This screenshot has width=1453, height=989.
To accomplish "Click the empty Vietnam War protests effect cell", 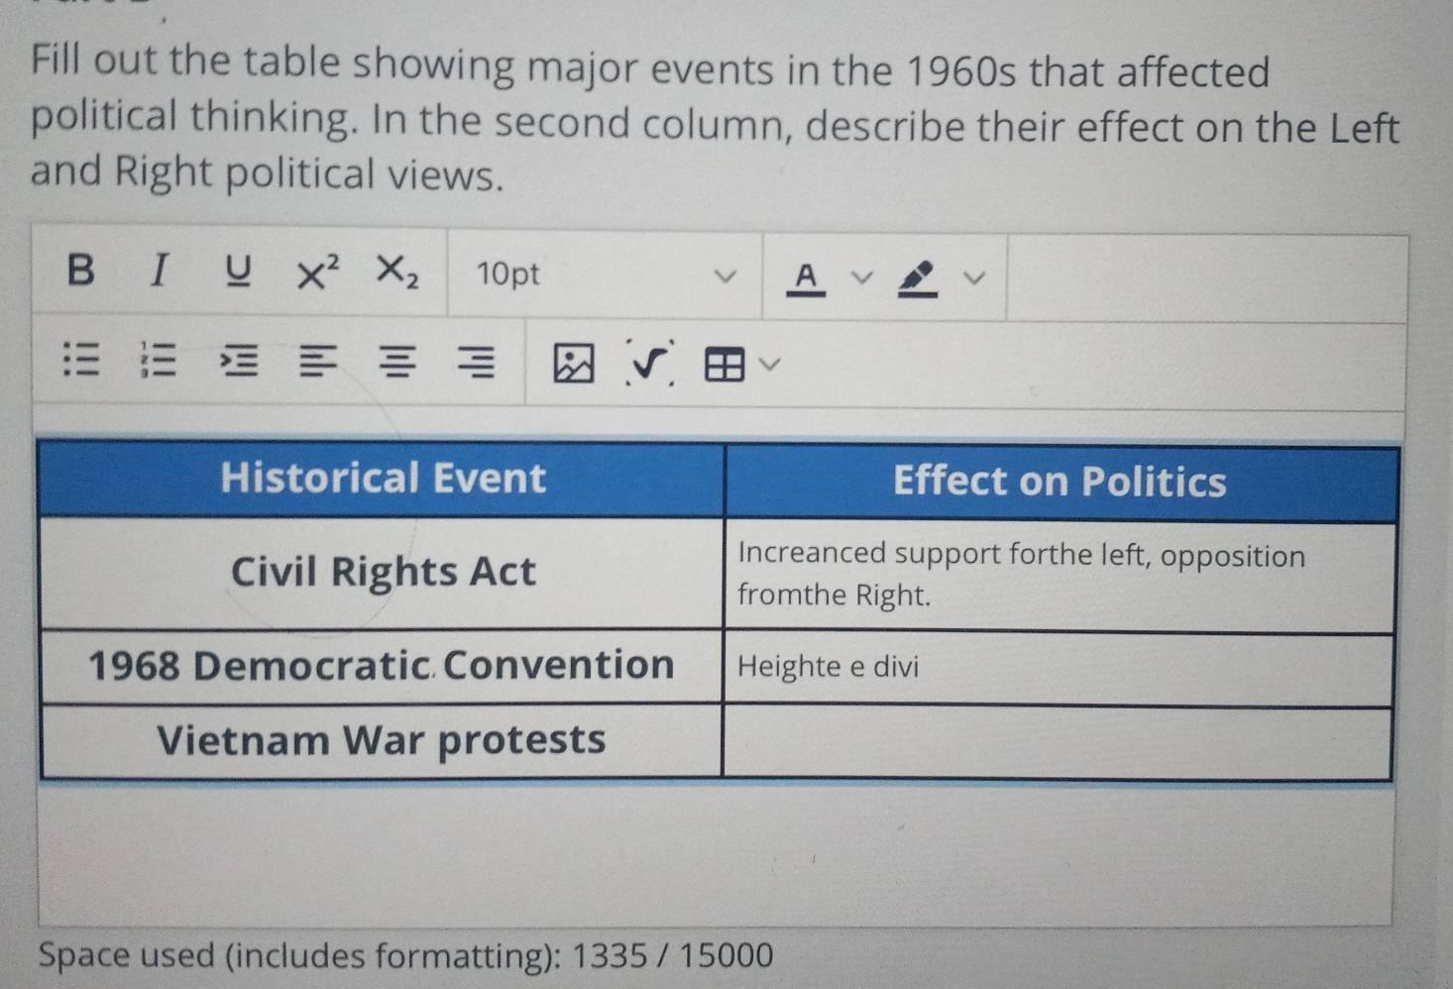I will 1057,743.
